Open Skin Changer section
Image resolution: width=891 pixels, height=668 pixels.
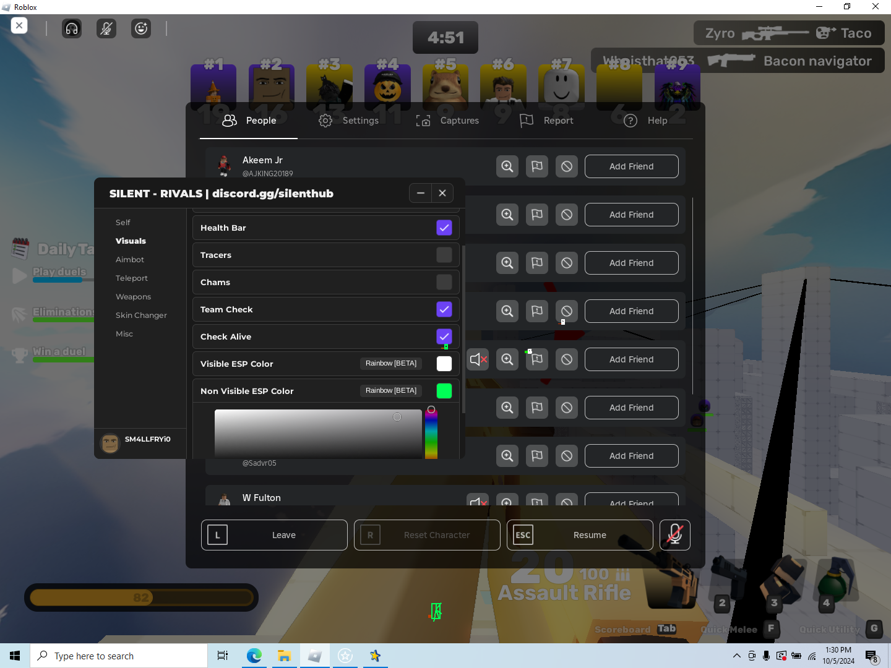141,315
